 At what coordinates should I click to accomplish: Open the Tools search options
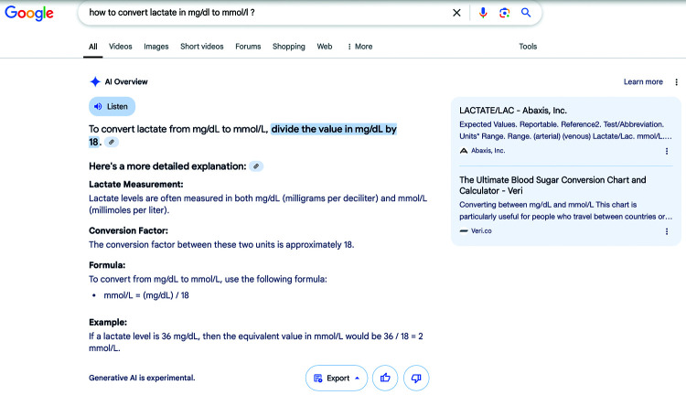(x=528, y=47)
